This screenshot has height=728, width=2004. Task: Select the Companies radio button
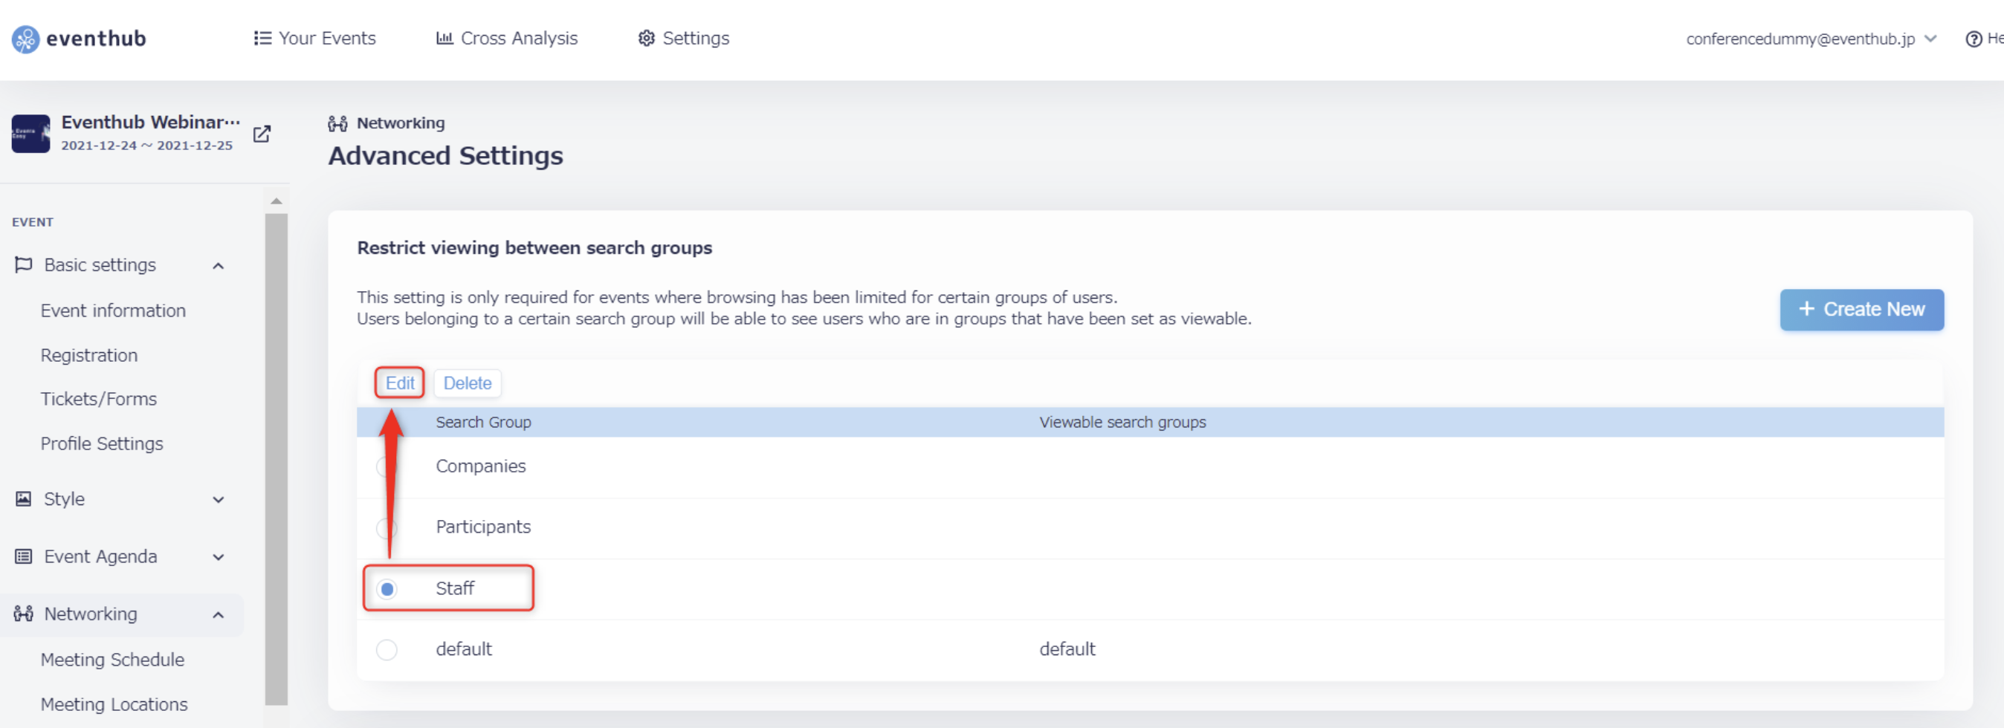pos(387,467)
